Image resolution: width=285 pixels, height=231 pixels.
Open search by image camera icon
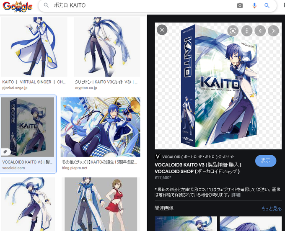coord(240,5)
